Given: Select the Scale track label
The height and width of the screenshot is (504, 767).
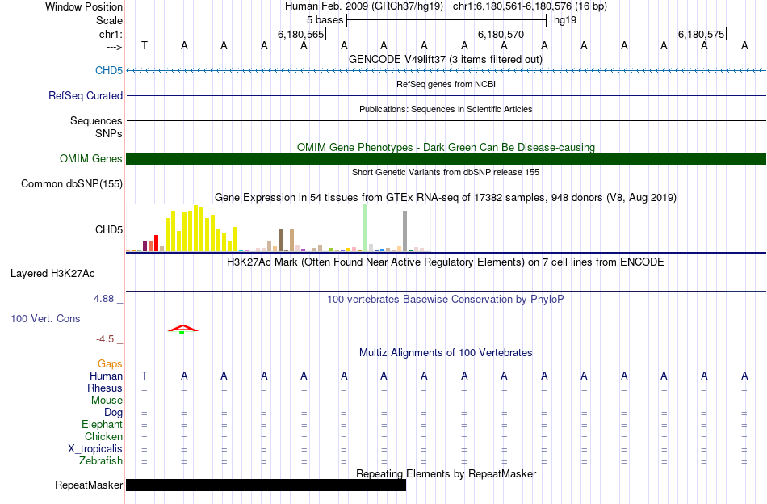Looking at the screenshot, I should 109,20.
